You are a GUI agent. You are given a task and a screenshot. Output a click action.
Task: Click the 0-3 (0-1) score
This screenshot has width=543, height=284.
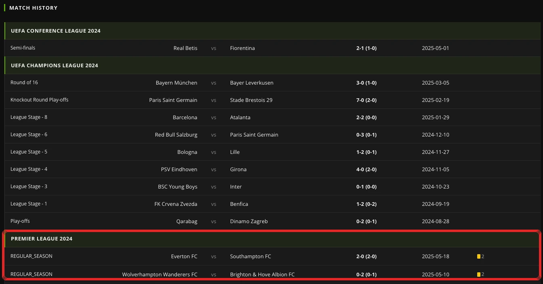tap(367, 135)
